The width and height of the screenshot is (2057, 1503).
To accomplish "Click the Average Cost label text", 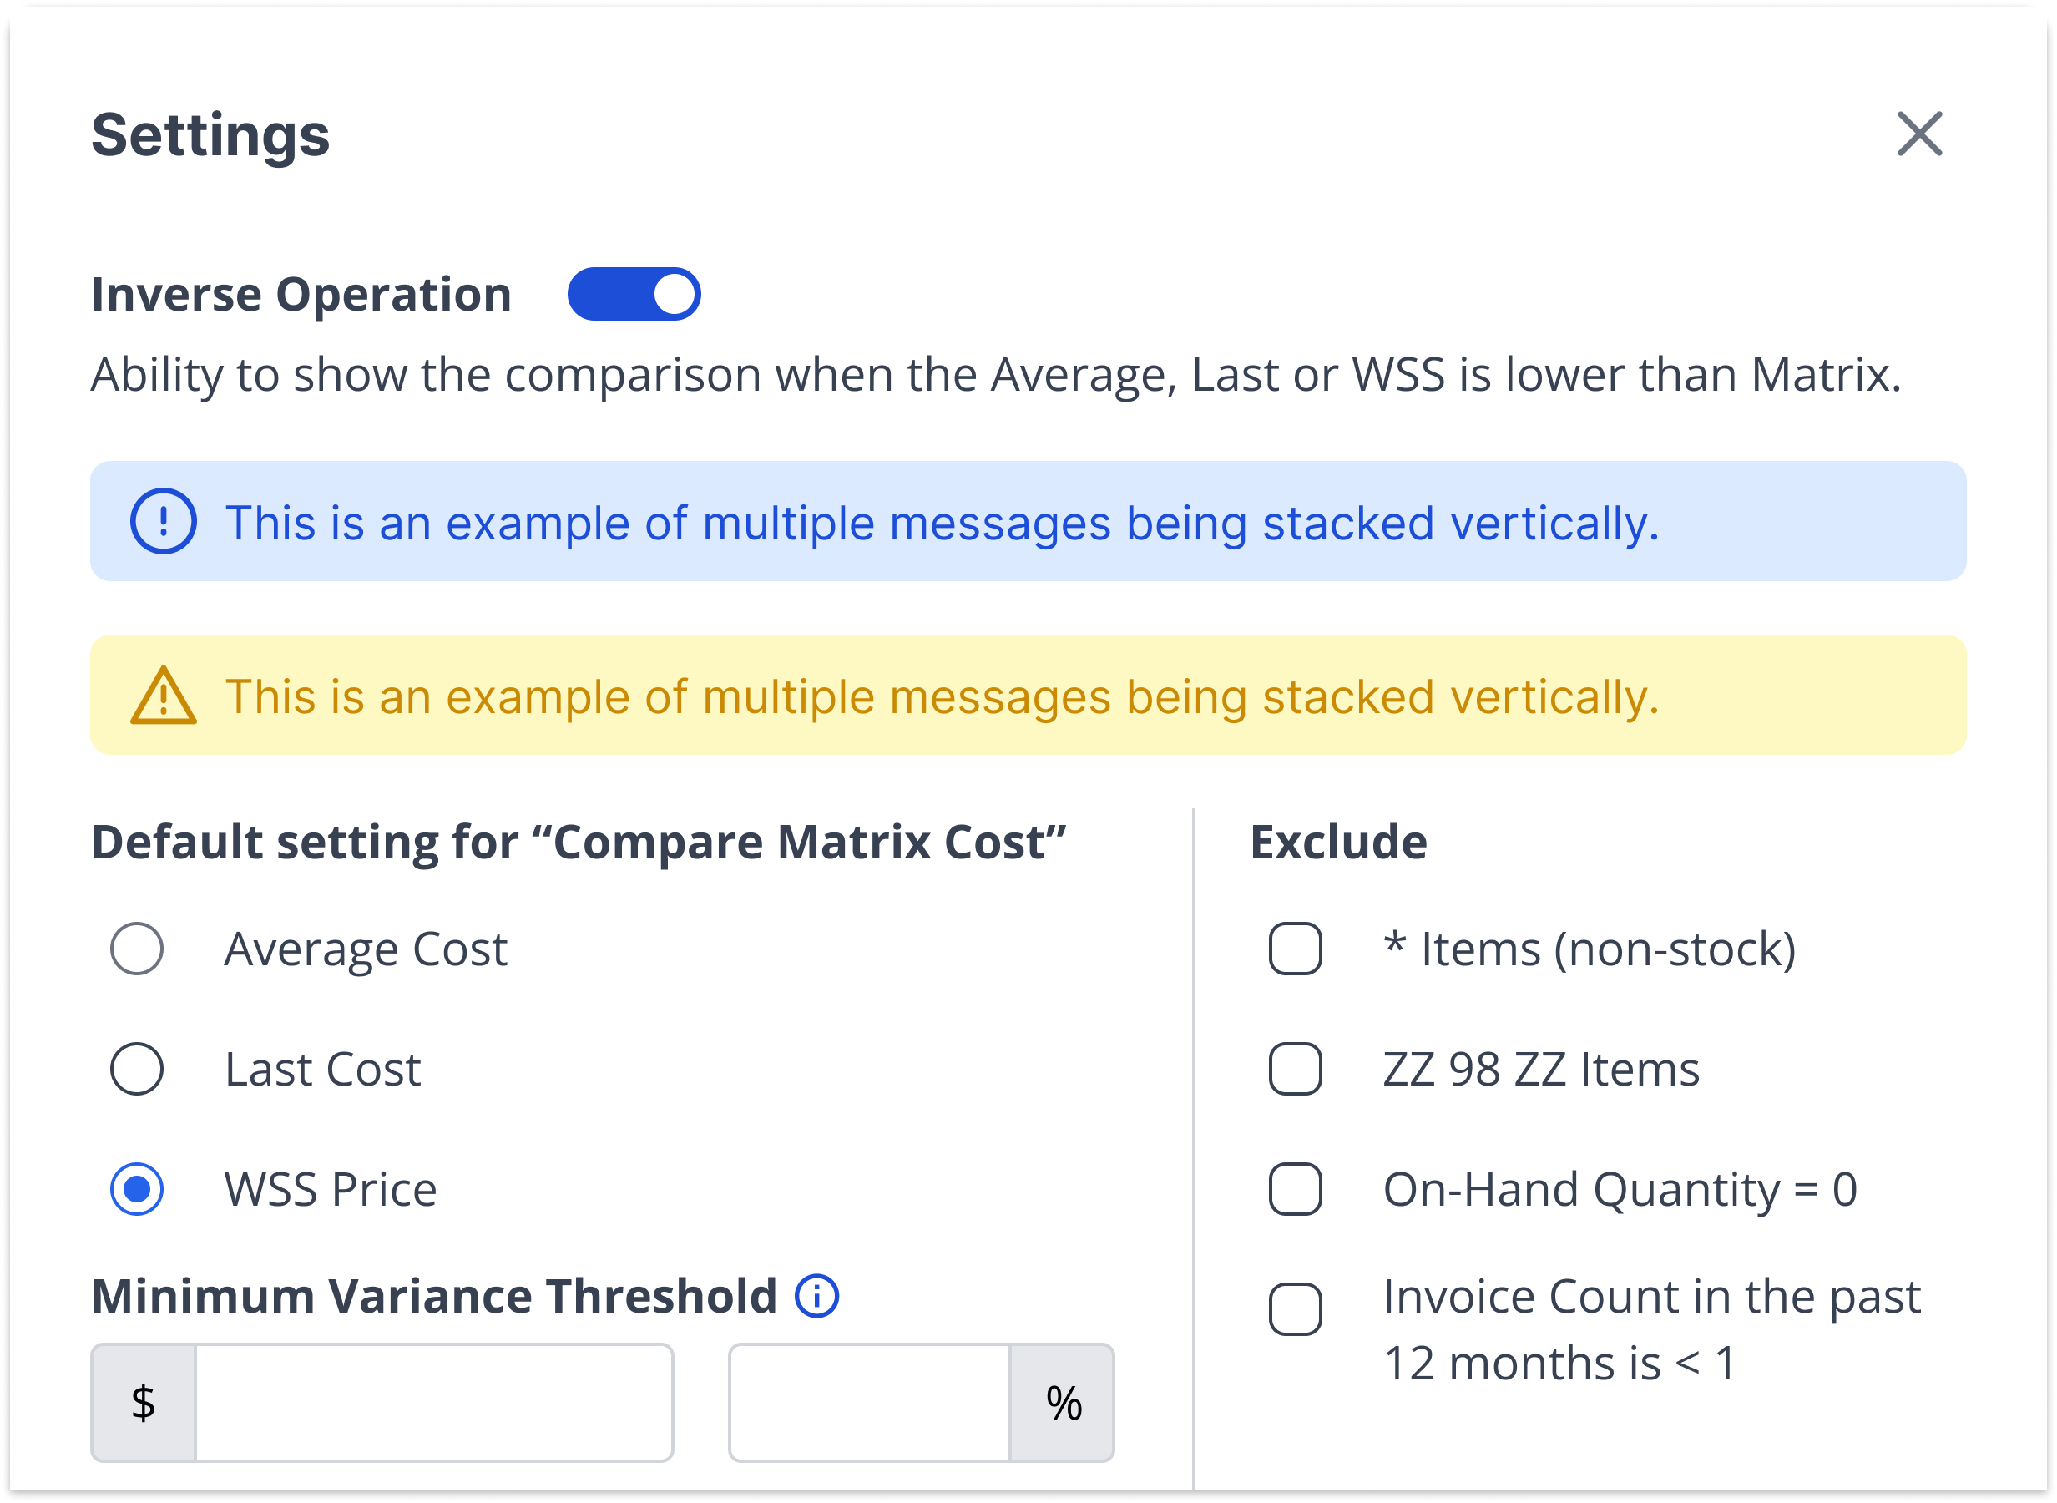I will click(366, 949).
